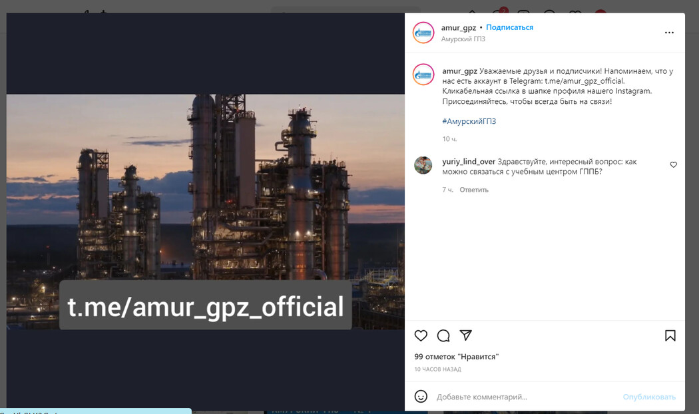Like the post with heart icon
This screenshot has height=414, width=699.
pyautogui.click(x=421, y=335)
